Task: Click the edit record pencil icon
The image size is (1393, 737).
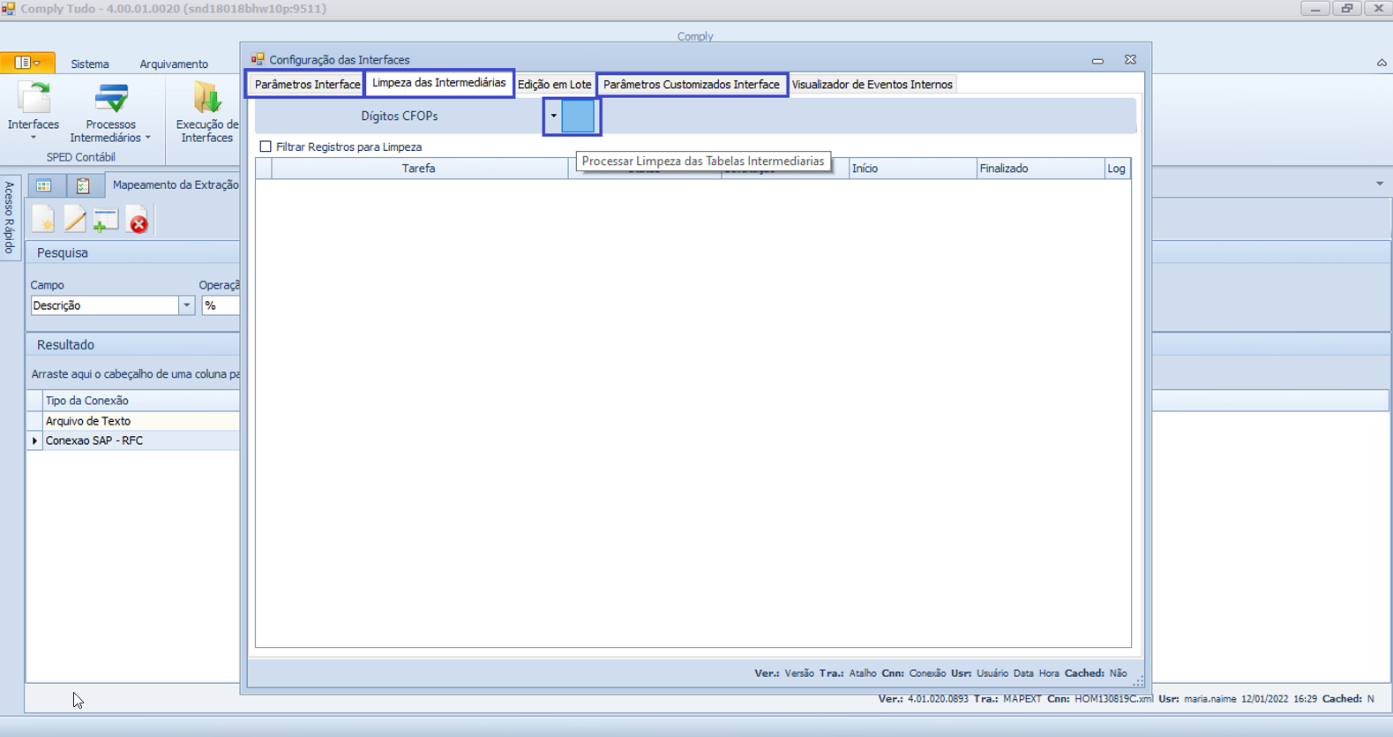Action: [x=75, y=221]
